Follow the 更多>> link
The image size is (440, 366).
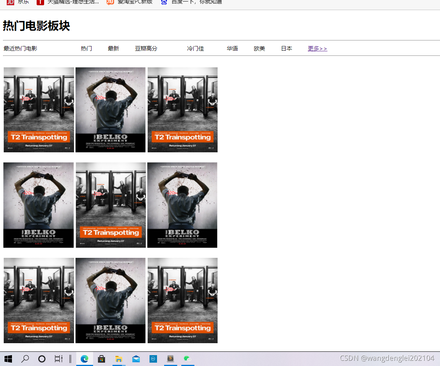click(x=317, y=49)
